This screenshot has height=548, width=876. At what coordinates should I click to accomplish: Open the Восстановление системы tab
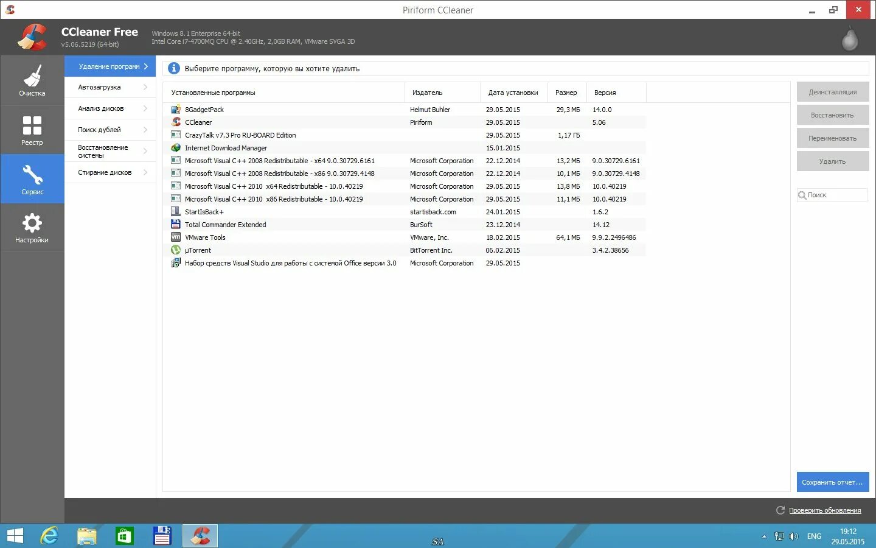point(110,151)
